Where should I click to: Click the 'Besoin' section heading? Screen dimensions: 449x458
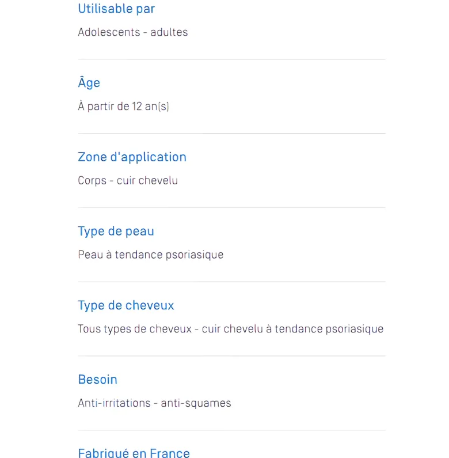(x=97, y=380)
